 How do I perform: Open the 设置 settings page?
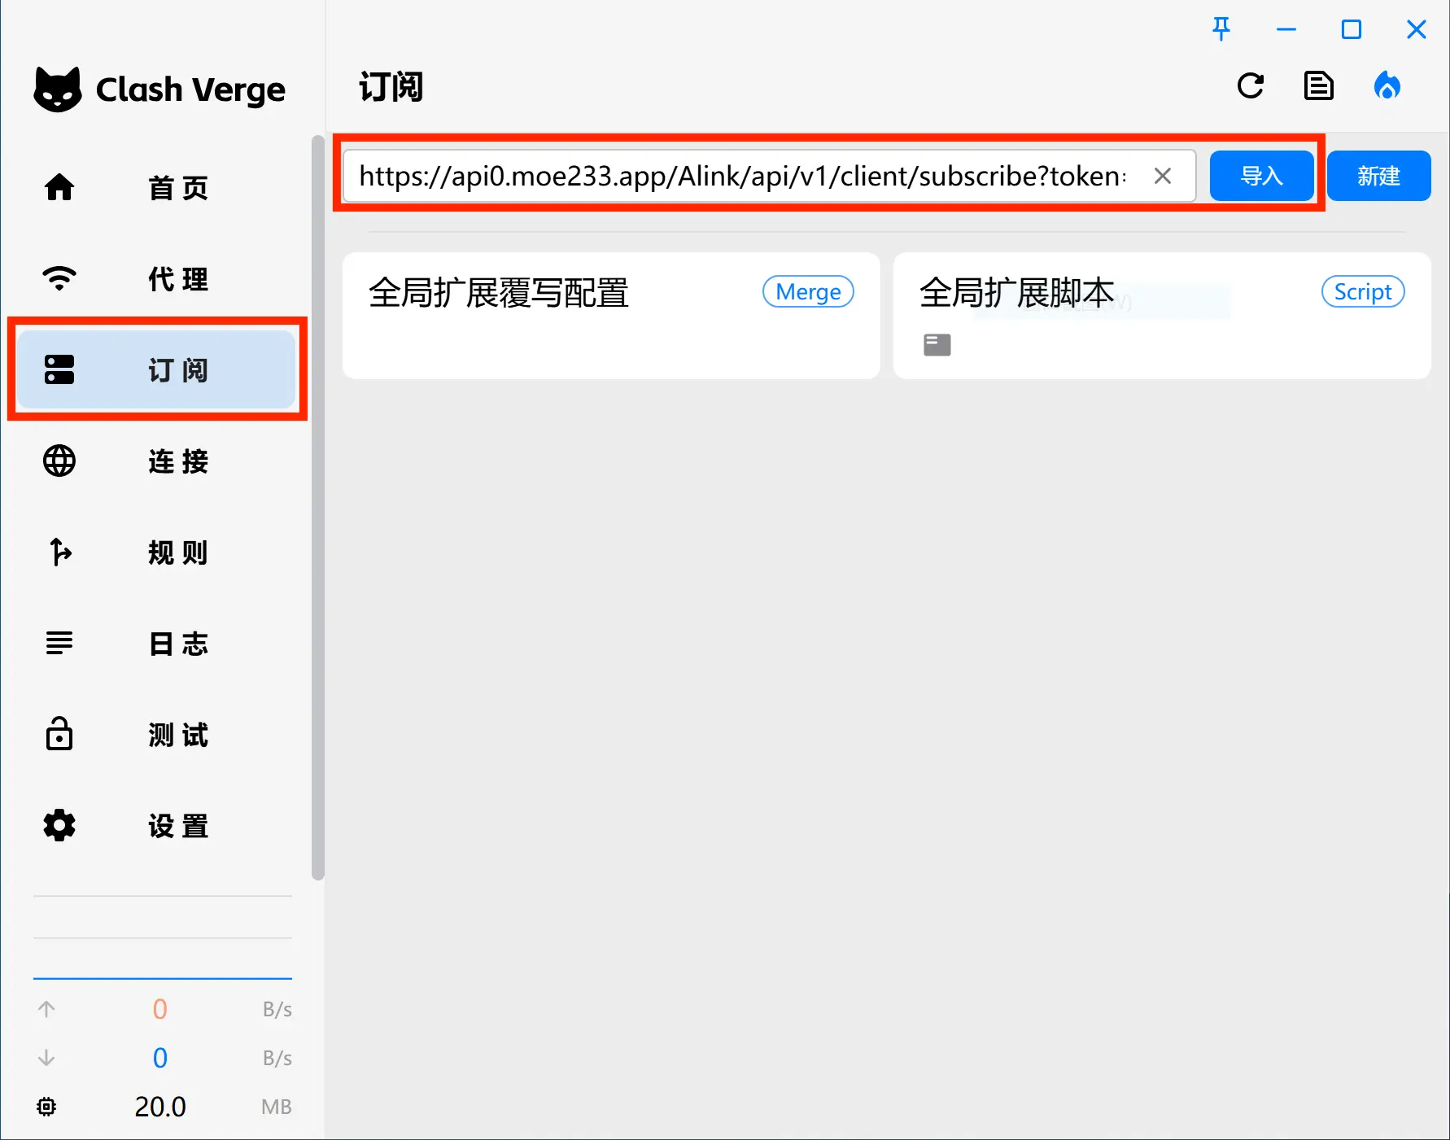click(x=156, y=826)
